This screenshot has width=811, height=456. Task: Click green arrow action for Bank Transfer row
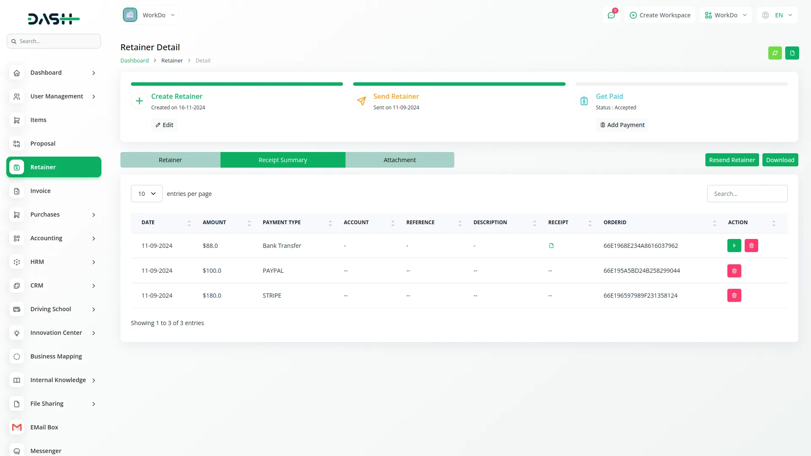point(734,246)
